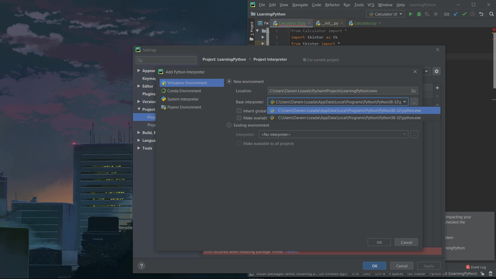Run the Calculator UI configuration
Viewport: 496px width, 279px height.
click(410, 14)
